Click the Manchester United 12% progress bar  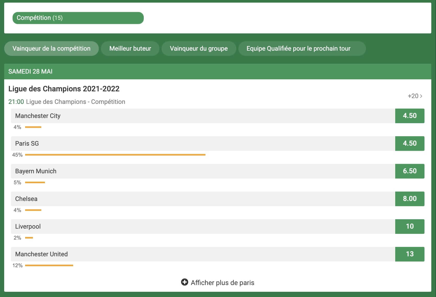(49, 265)
